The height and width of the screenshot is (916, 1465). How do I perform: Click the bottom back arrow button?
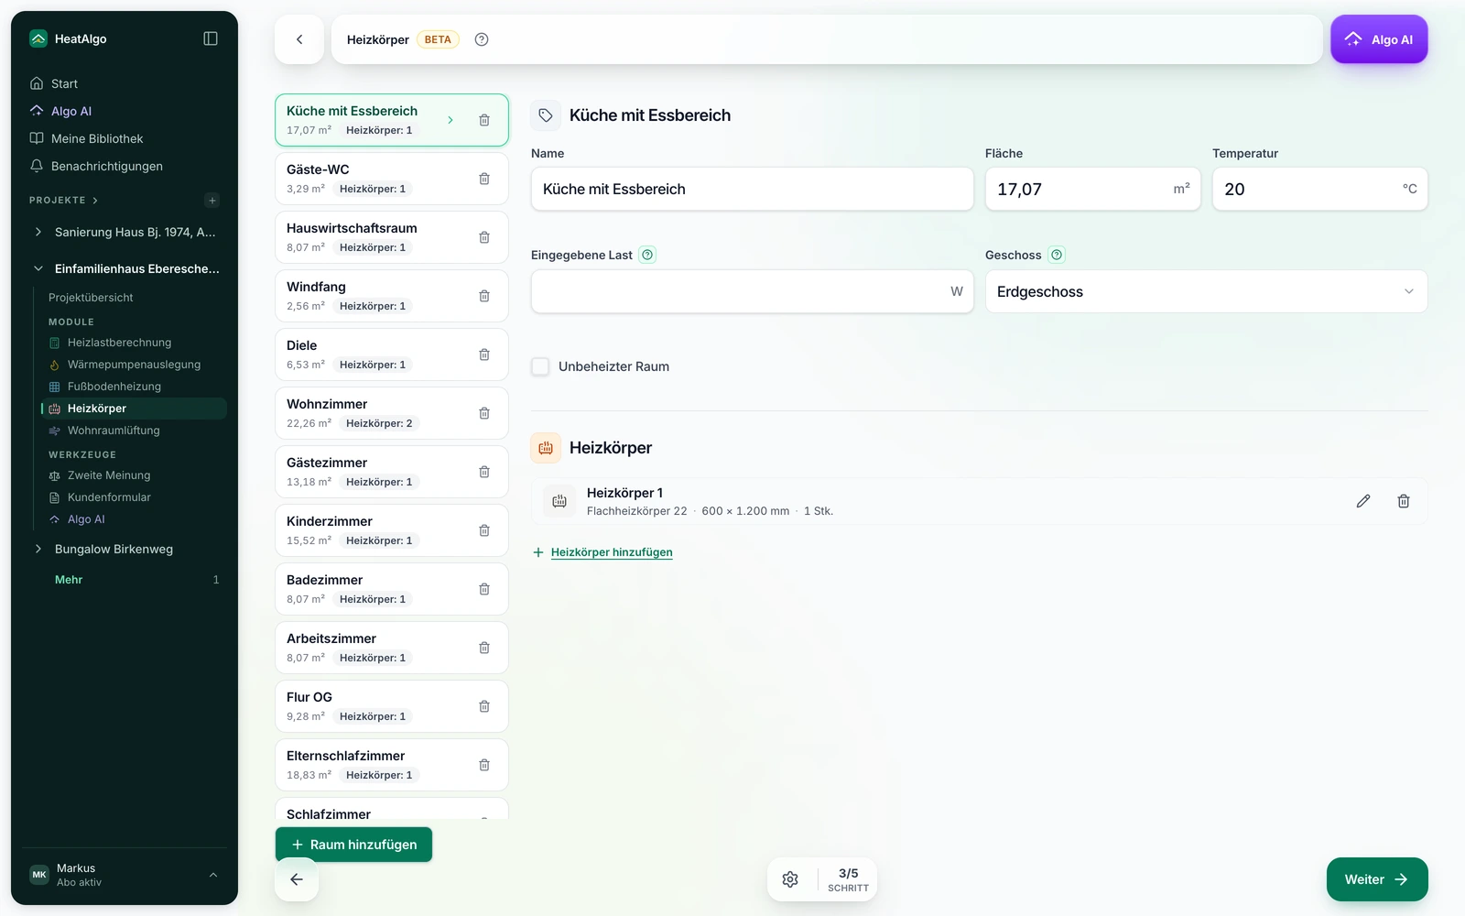click(x=297, y=879)
